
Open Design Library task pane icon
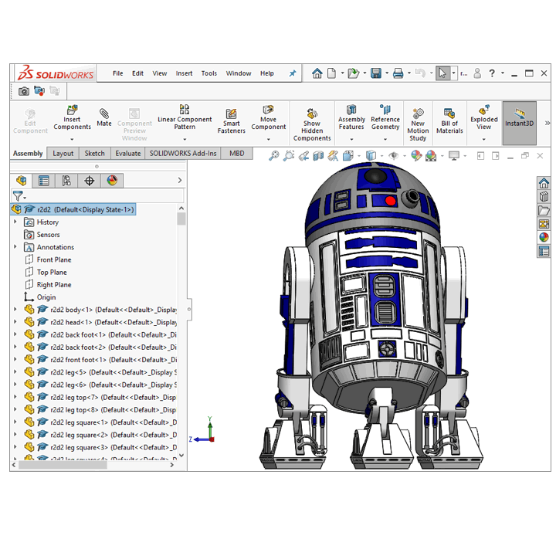(x=544, y=196)
